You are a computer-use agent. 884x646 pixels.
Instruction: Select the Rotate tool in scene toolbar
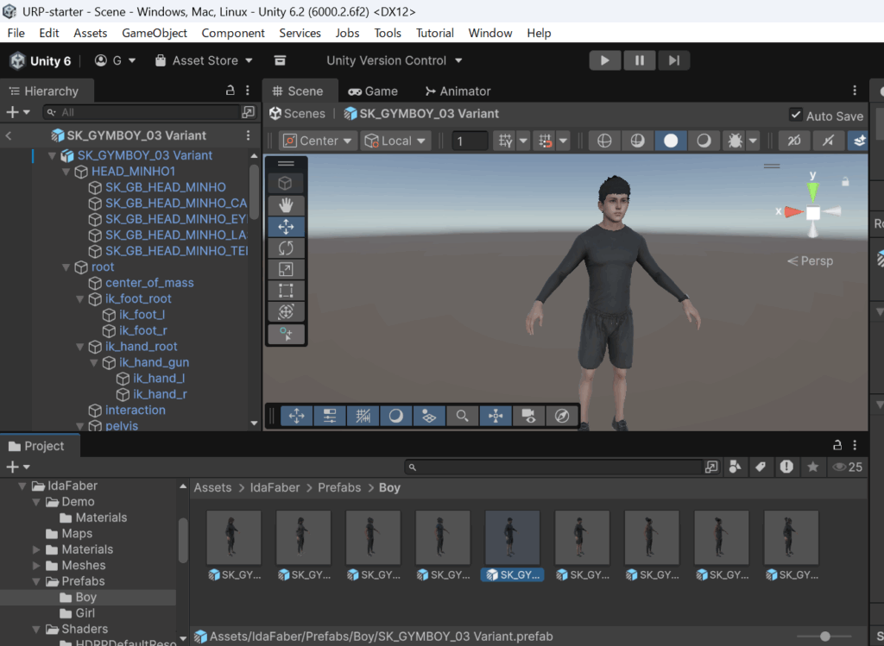[x=285, y=248]
